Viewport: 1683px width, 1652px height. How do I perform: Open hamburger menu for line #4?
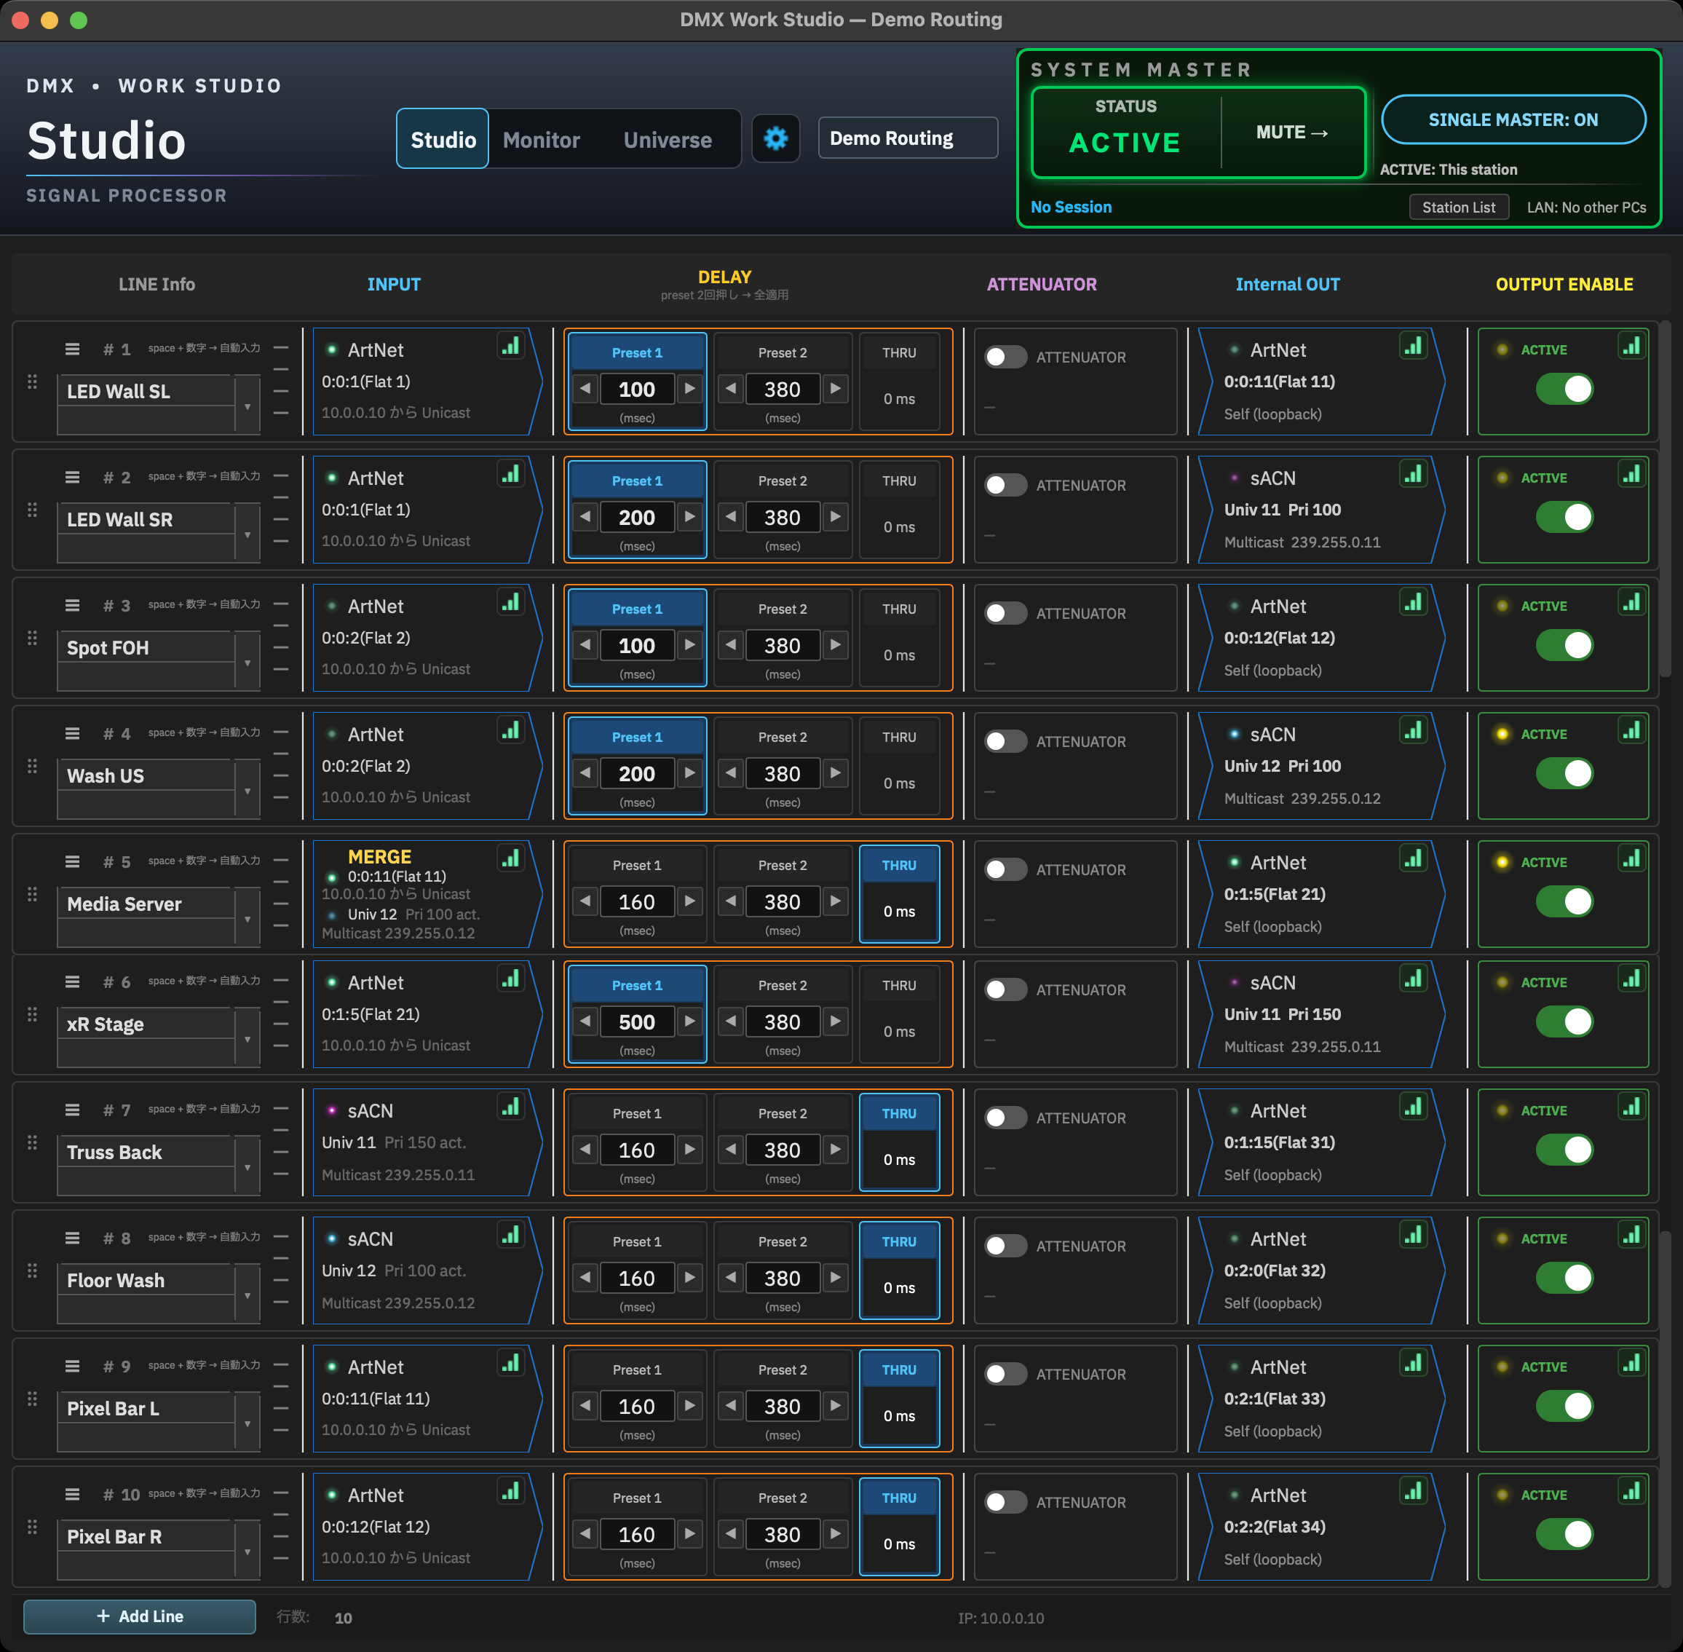click(x=73, y=733)
